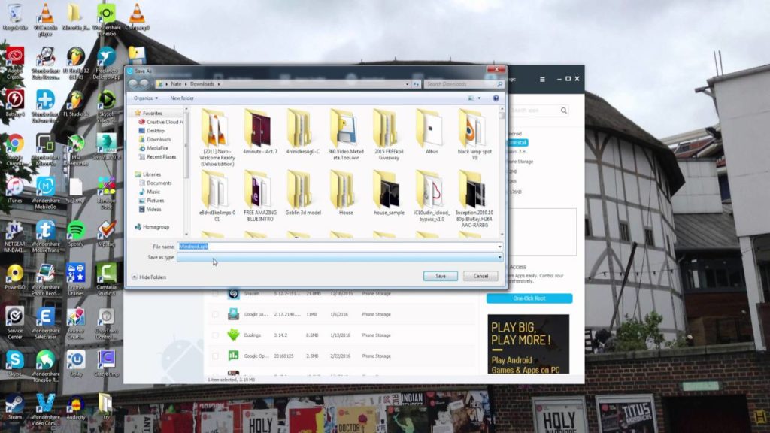
Task: Tick the checkbox for the Google Op... app row
Action: pyautogui.click(x=215, y=356)
